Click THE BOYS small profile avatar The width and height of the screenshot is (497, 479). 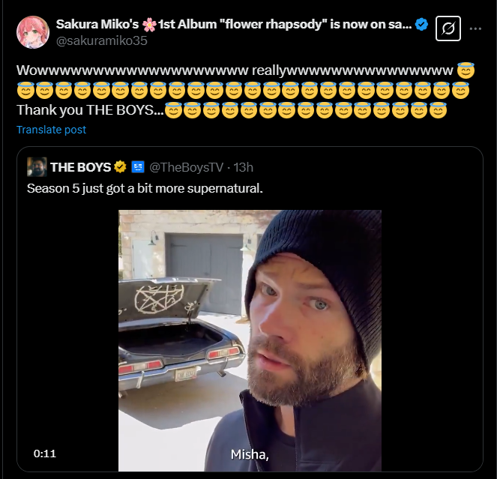tap(37, 166)
